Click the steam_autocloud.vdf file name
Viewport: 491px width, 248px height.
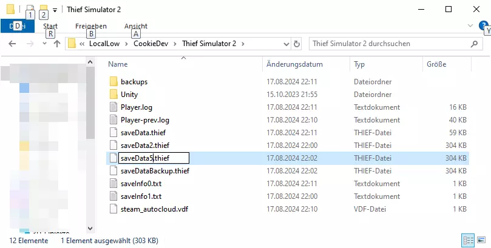(154, 209)
